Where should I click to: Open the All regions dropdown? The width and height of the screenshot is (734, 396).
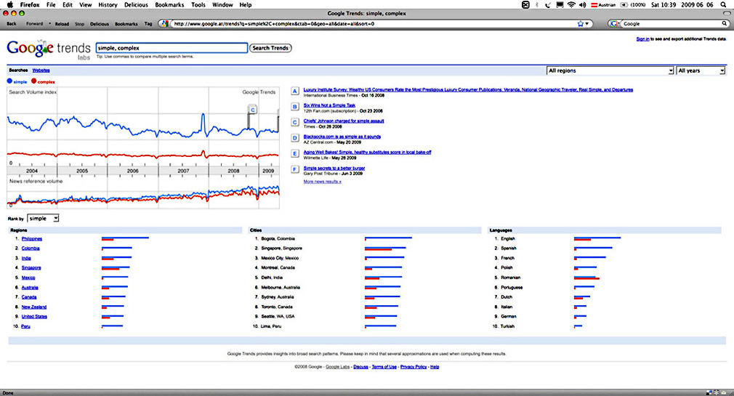(610, 70)
